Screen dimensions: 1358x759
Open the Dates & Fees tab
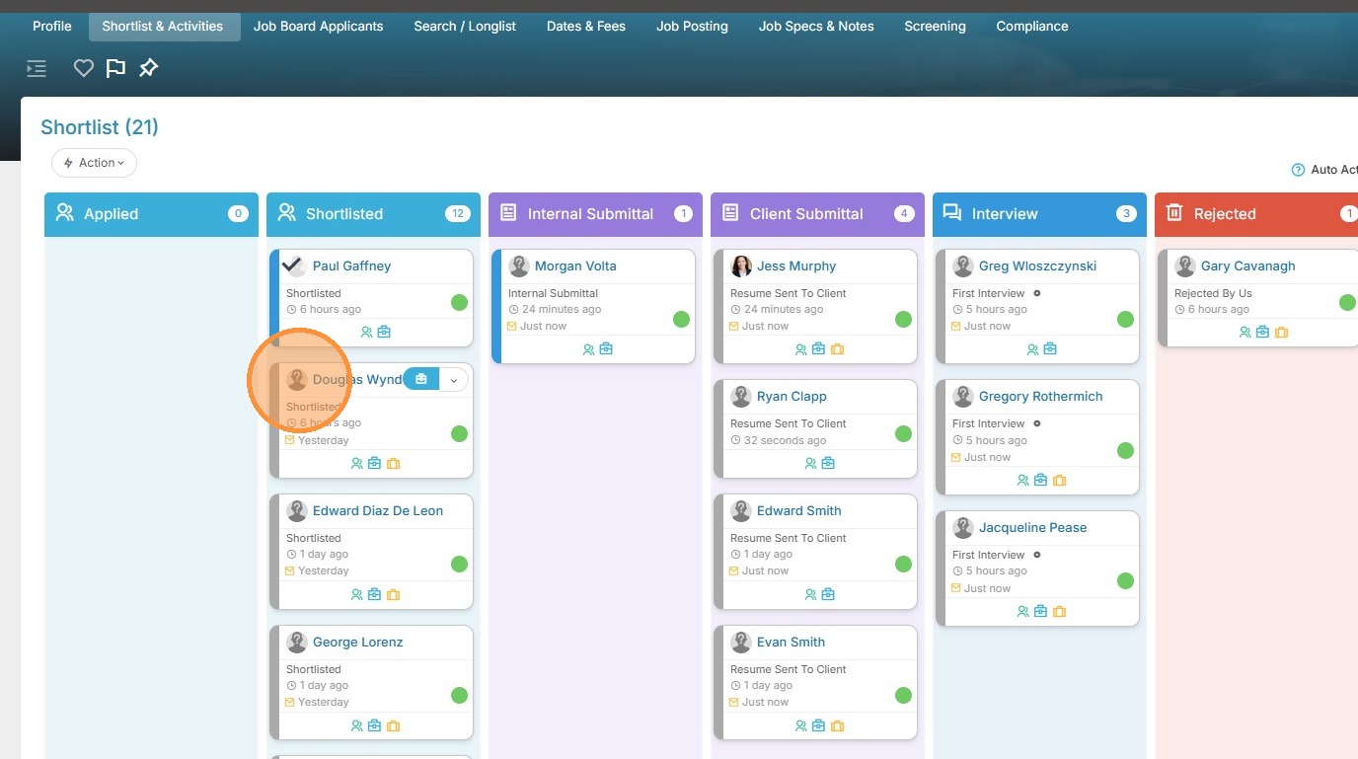coord(586,27)
